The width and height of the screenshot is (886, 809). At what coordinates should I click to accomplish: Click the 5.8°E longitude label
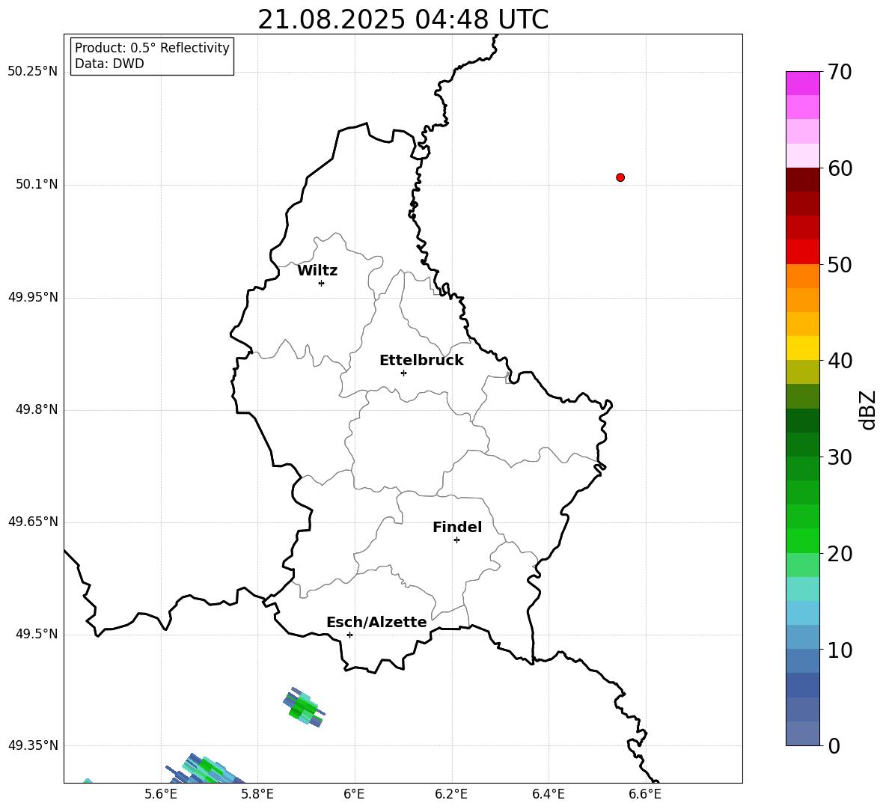pyautogui.click(x=257, y=794)
